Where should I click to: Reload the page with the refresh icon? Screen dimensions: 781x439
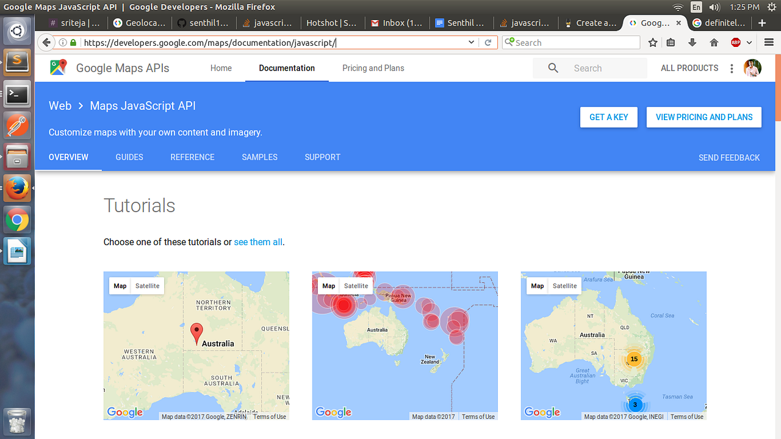coord(488,43)
